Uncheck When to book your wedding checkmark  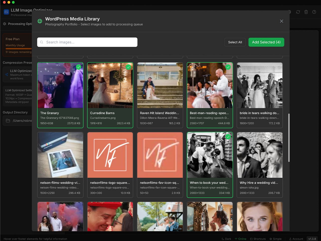[228, 137]
